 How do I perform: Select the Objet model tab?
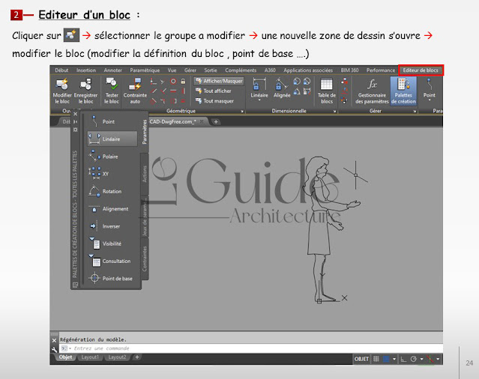click(x=65, y=357)
